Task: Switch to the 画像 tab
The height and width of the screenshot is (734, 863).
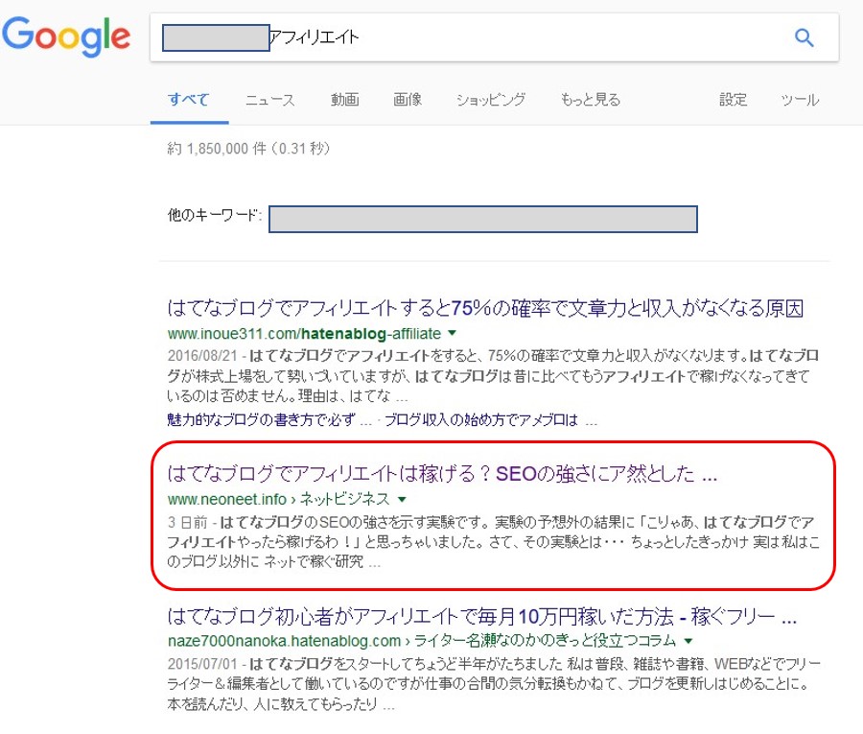Action: (408, 100)
